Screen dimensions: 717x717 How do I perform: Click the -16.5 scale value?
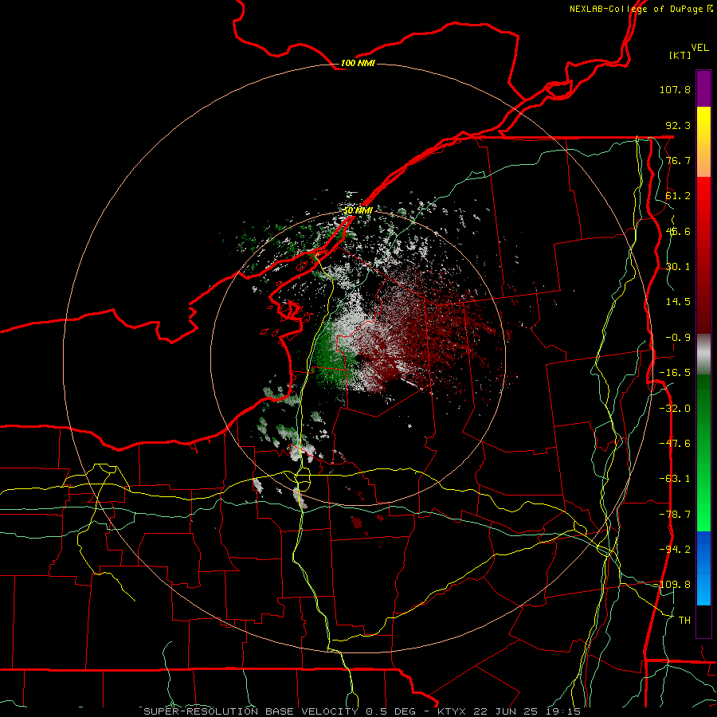point(675,373)
